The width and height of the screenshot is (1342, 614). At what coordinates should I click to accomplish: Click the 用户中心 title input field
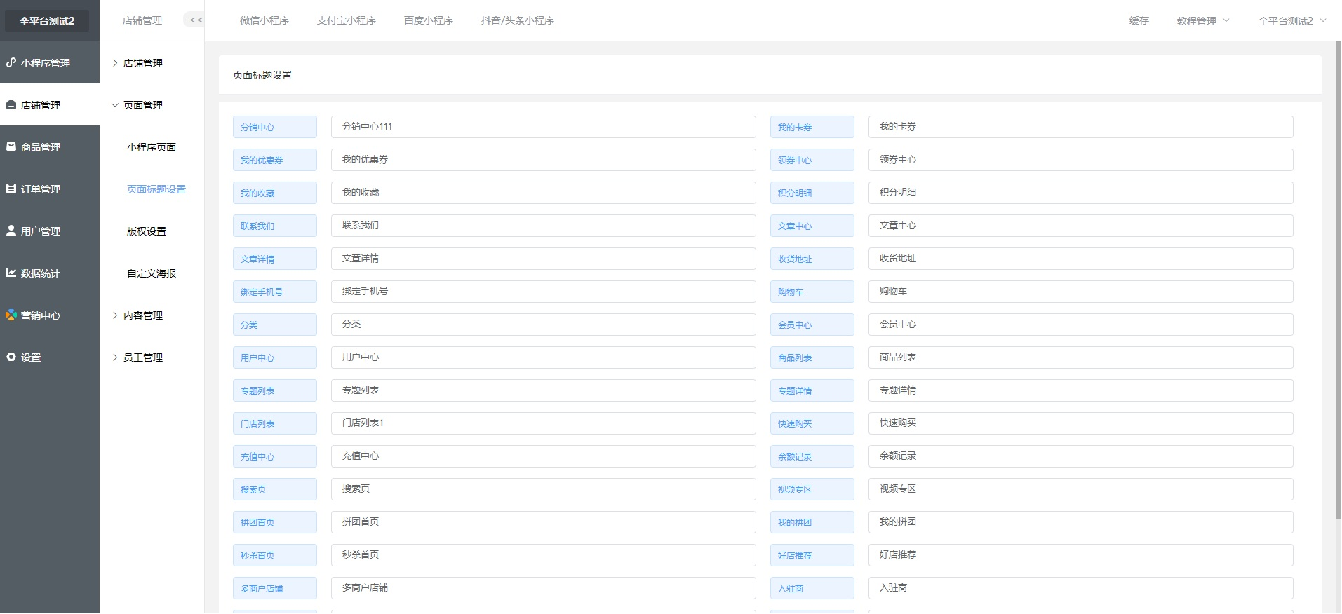point(544,357)
